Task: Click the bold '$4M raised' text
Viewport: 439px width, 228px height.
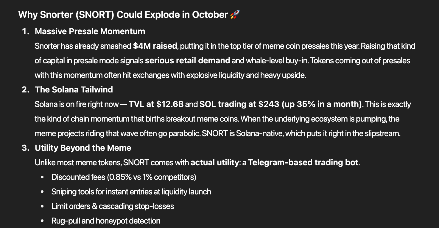Action: click(155, 46)
